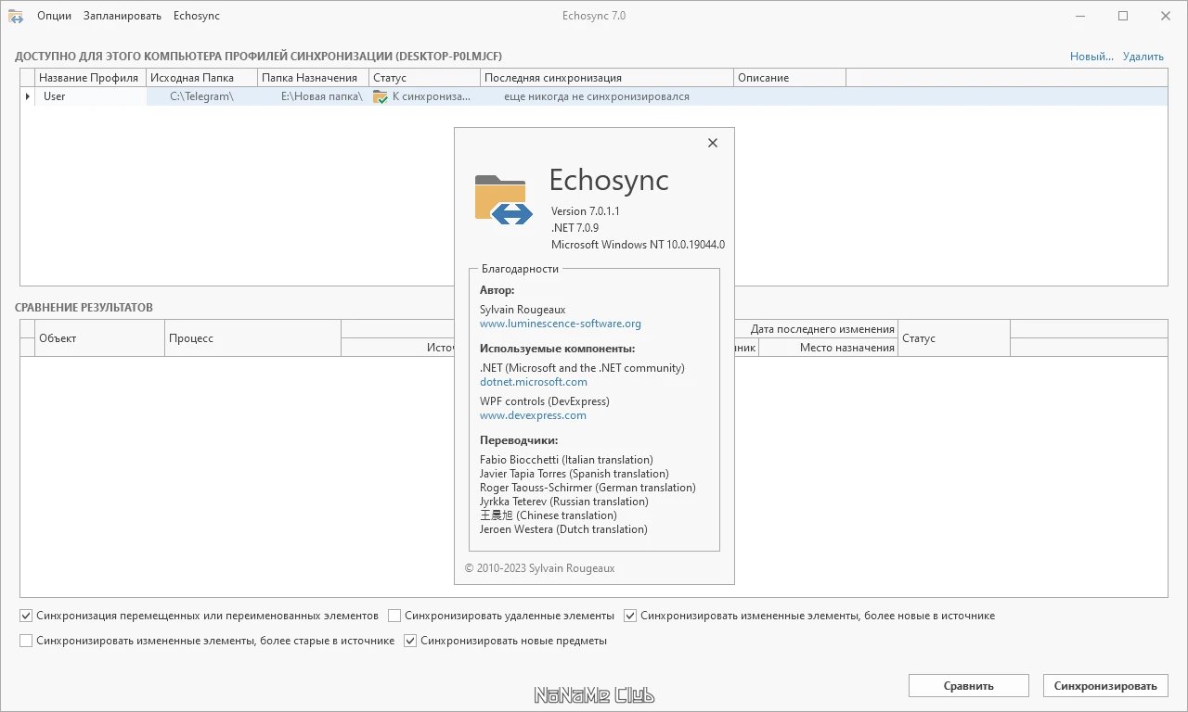Sort by Название Профиля column header
This screenshot has width=1188, height=712.
point(91,78)
